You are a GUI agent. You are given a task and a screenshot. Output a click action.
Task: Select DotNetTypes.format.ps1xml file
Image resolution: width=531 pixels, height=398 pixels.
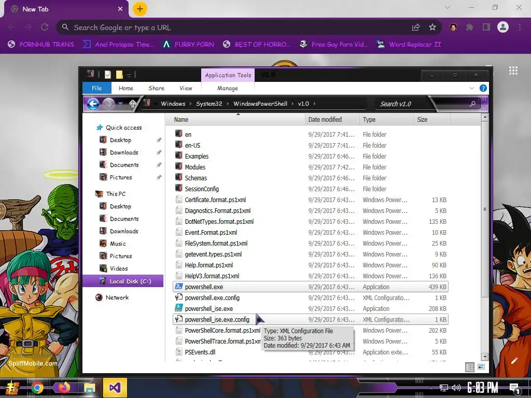click(219, 221)
